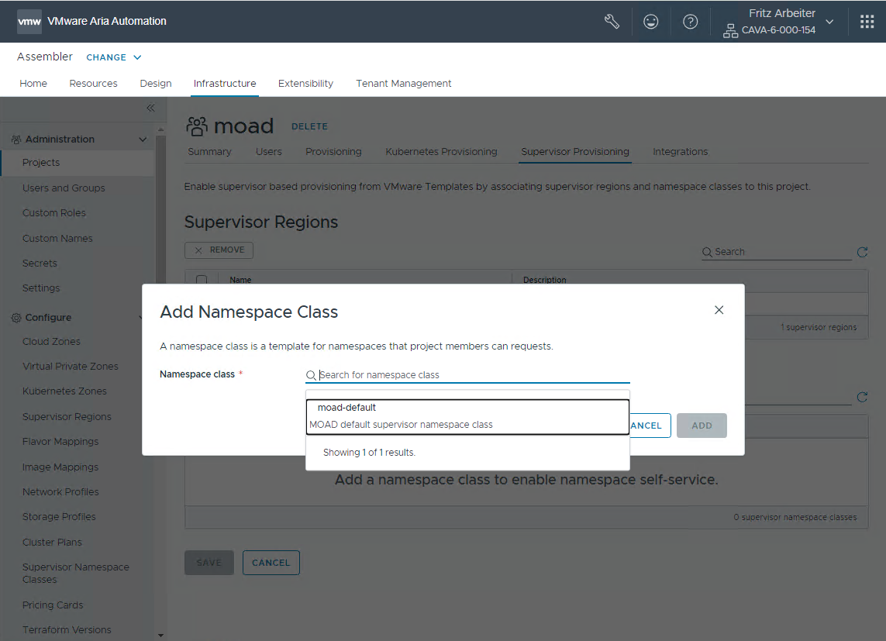
Task: Open Cluster Plans
Action: pyautogui.click(x=52, y=542)
